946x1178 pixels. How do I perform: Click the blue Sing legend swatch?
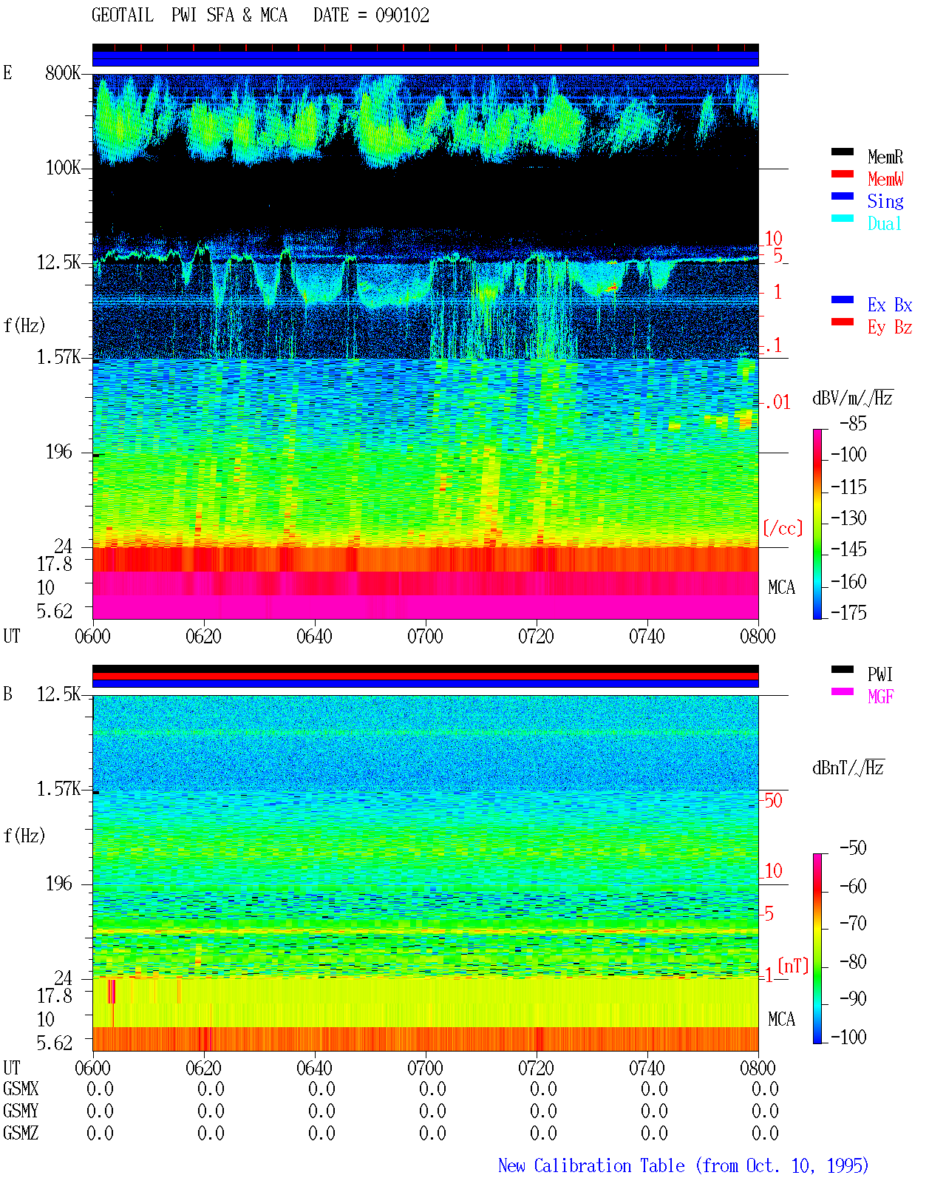843,196
